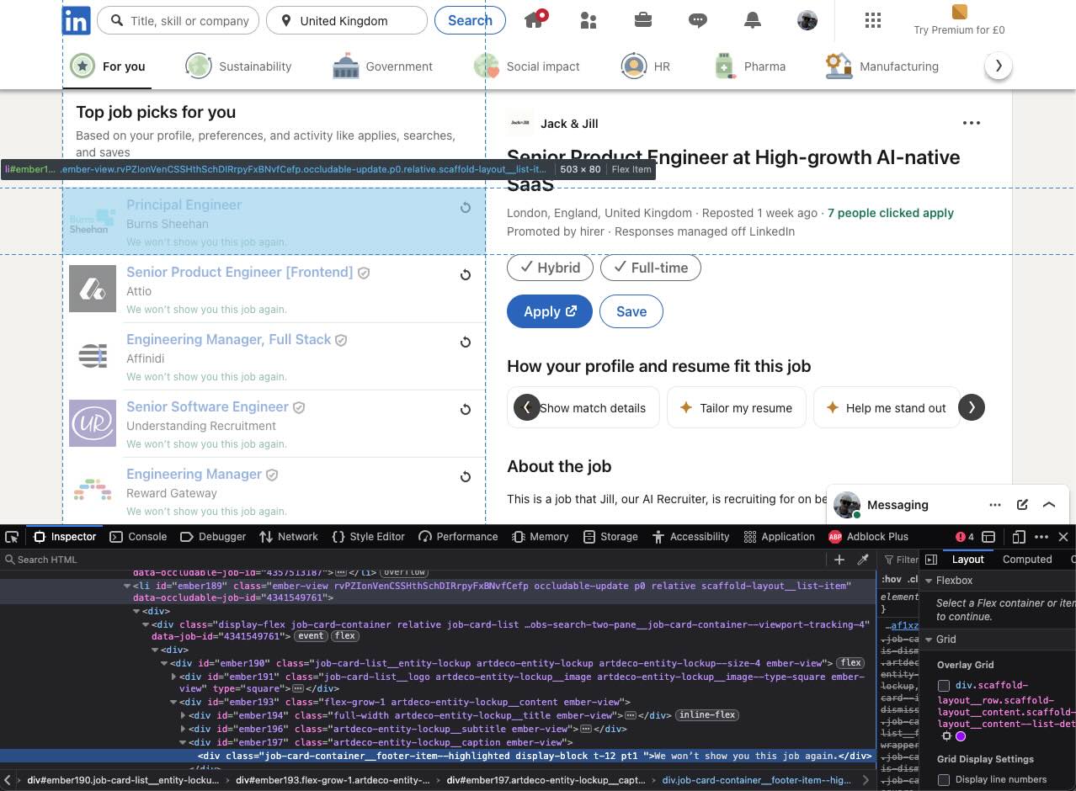Collapse the Flexbox section in Layout panel
The width and height of the screenshot is (1076, 791).
[x=926, y=580]
